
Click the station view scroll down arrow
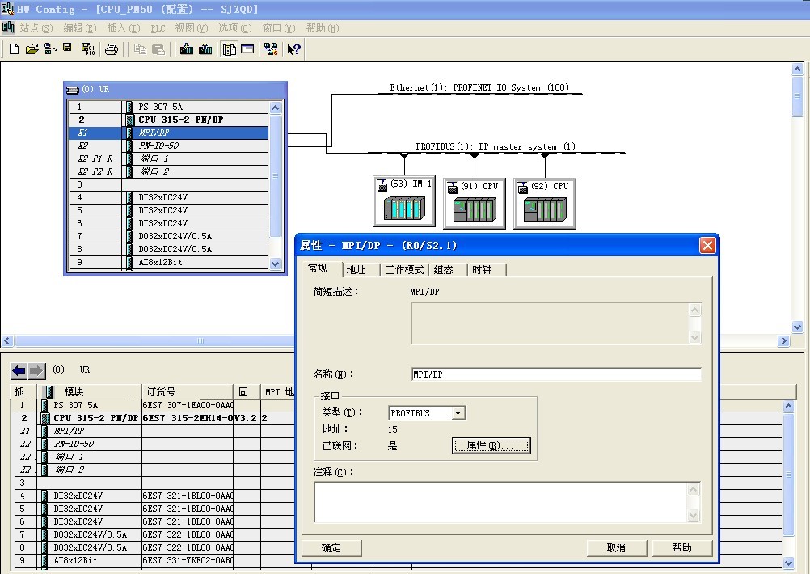pyautogui.click(x=797, y=327)
